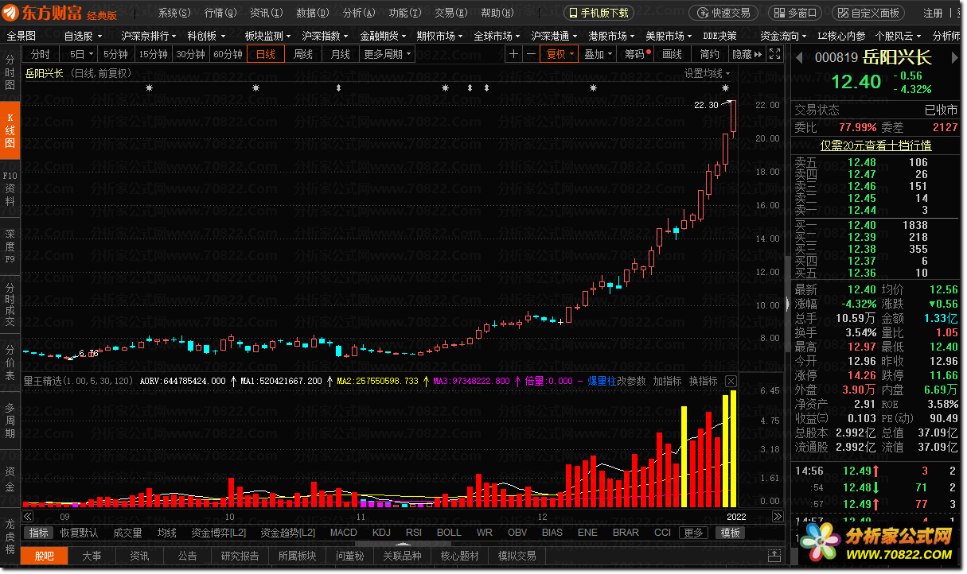Click 加指标 in indicator header
This screenshot has height=574, width=967.
[x=667, y=382]
